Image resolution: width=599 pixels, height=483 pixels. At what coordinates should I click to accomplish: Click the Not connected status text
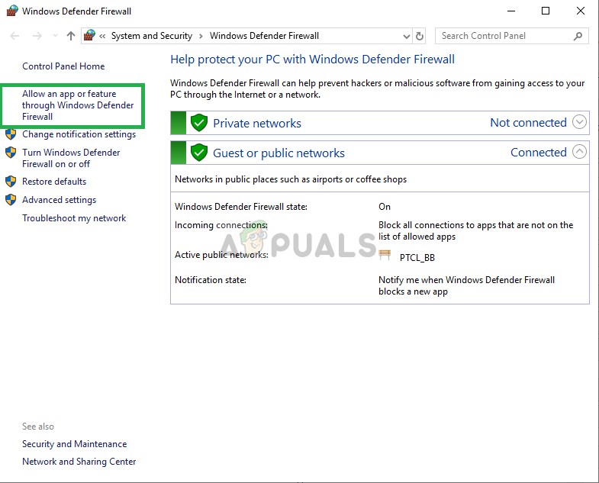(528, 123)
